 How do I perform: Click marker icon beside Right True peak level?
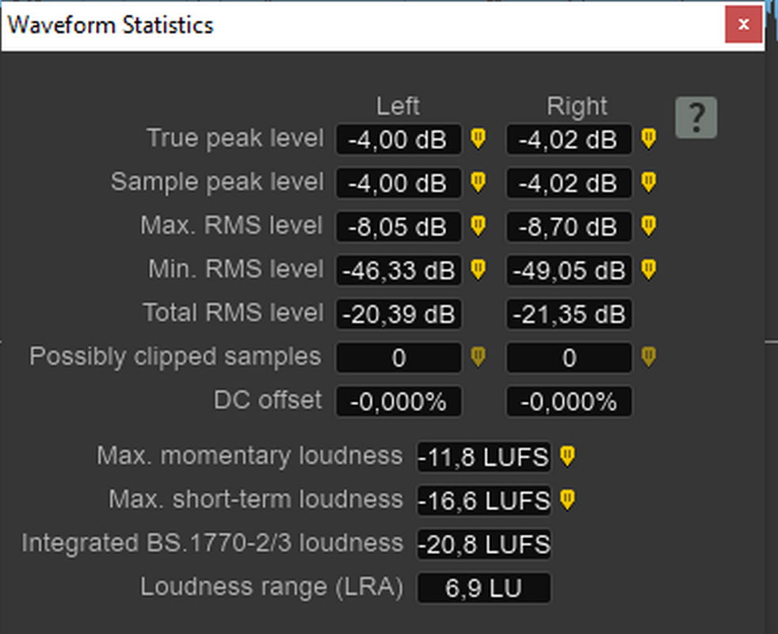click(x=649, y=139)
